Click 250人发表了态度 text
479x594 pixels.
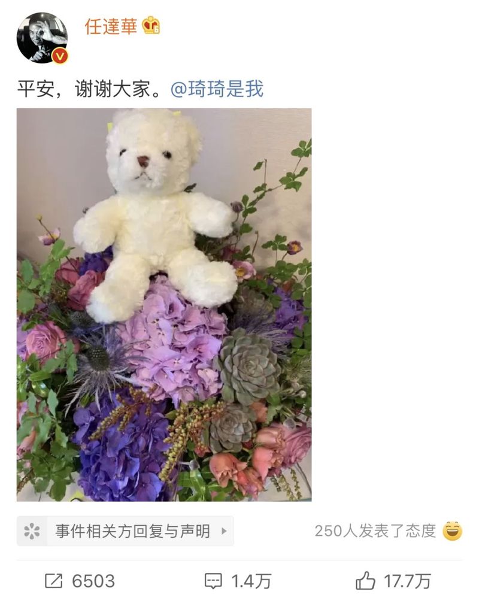click(x=375, y=531)
